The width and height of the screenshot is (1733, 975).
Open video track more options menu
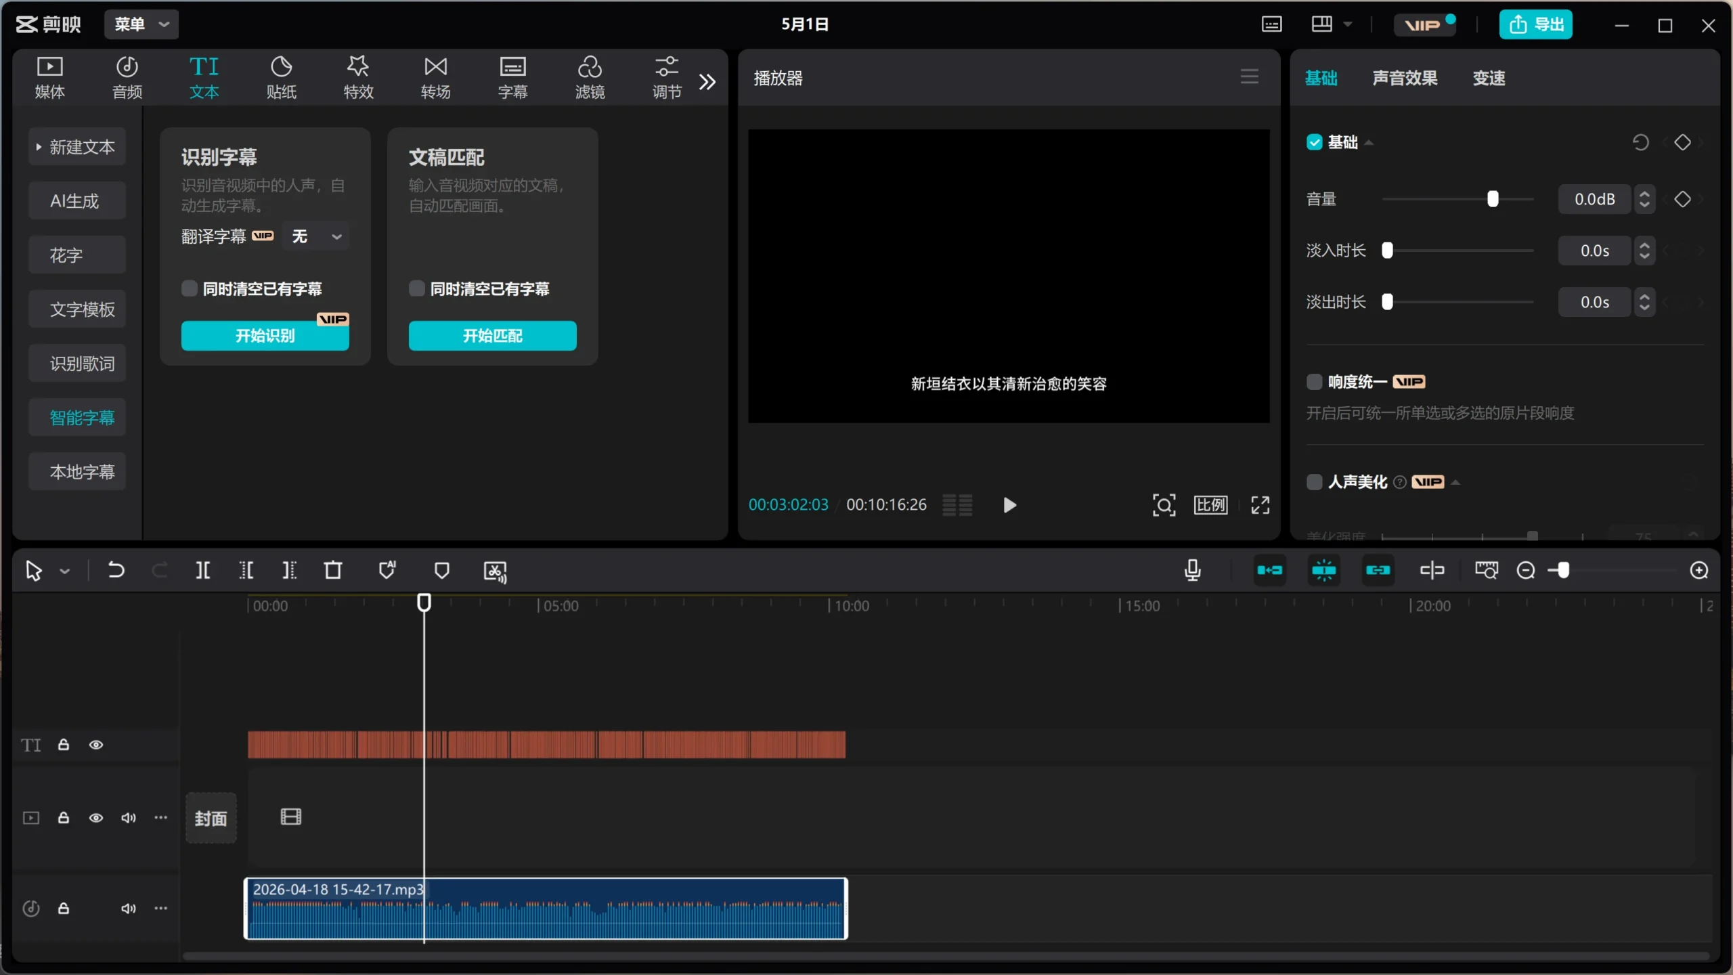coord(160,817)
